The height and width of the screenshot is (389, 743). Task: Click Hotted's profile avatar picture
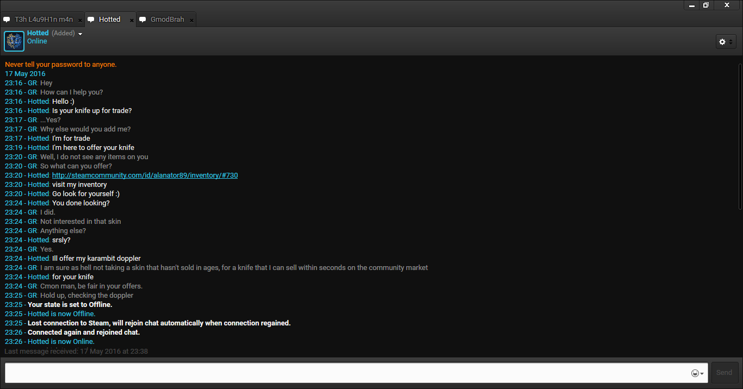coord(14,41)
